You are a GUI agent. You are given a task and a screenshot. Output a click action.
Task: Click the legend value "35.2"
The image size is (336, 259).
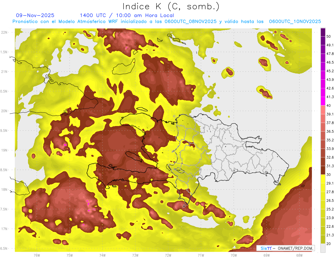[330, 140]
